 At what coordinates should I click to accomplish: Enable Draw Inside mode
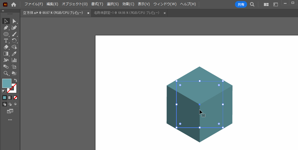pyautogui.click(x=15, y=104)
